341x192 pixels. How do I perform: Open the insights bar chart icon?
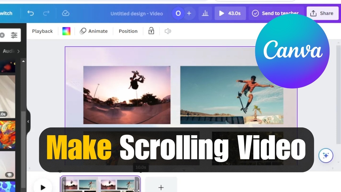pyautogui.click(x=205, y=13)
